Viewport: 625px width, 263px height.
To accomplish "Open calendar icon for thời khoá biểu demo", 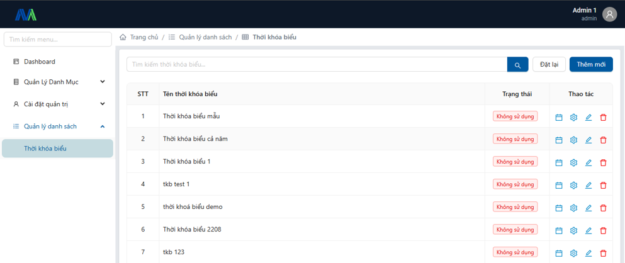I will (559, 208).
